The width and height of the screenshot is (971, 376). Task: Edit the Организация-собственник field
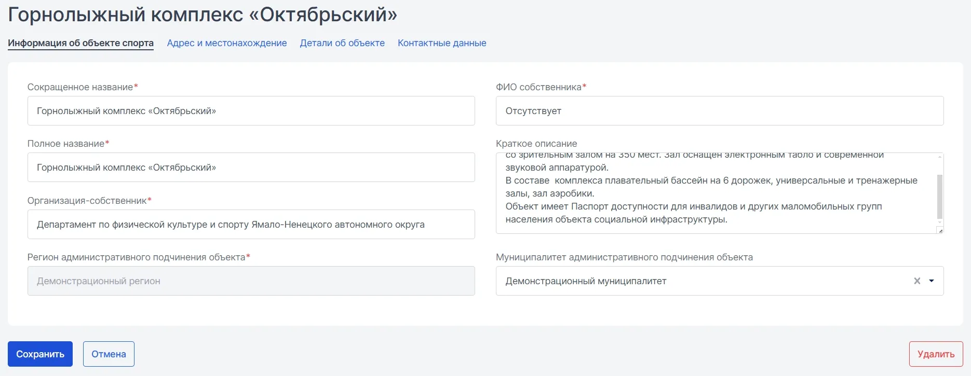pyautogui.click(x=251, y=224)
